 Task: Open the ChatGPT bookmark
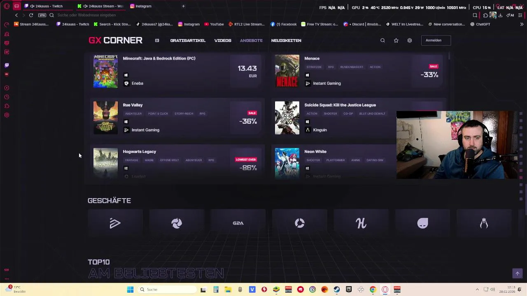coord(480,24)
